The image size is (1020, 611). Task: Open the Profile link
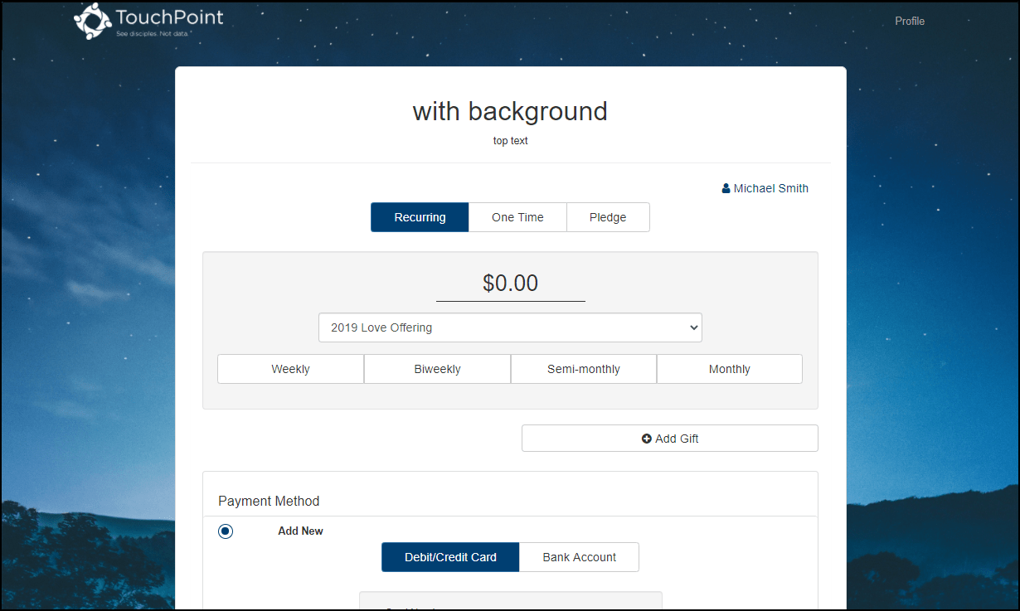(910, 21)
